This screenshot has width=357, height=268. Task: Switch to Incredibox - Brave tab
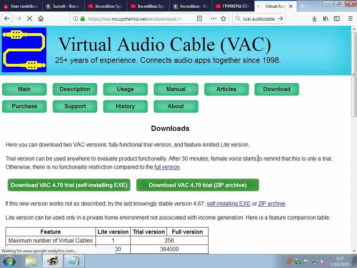click(x=191, y=6)
